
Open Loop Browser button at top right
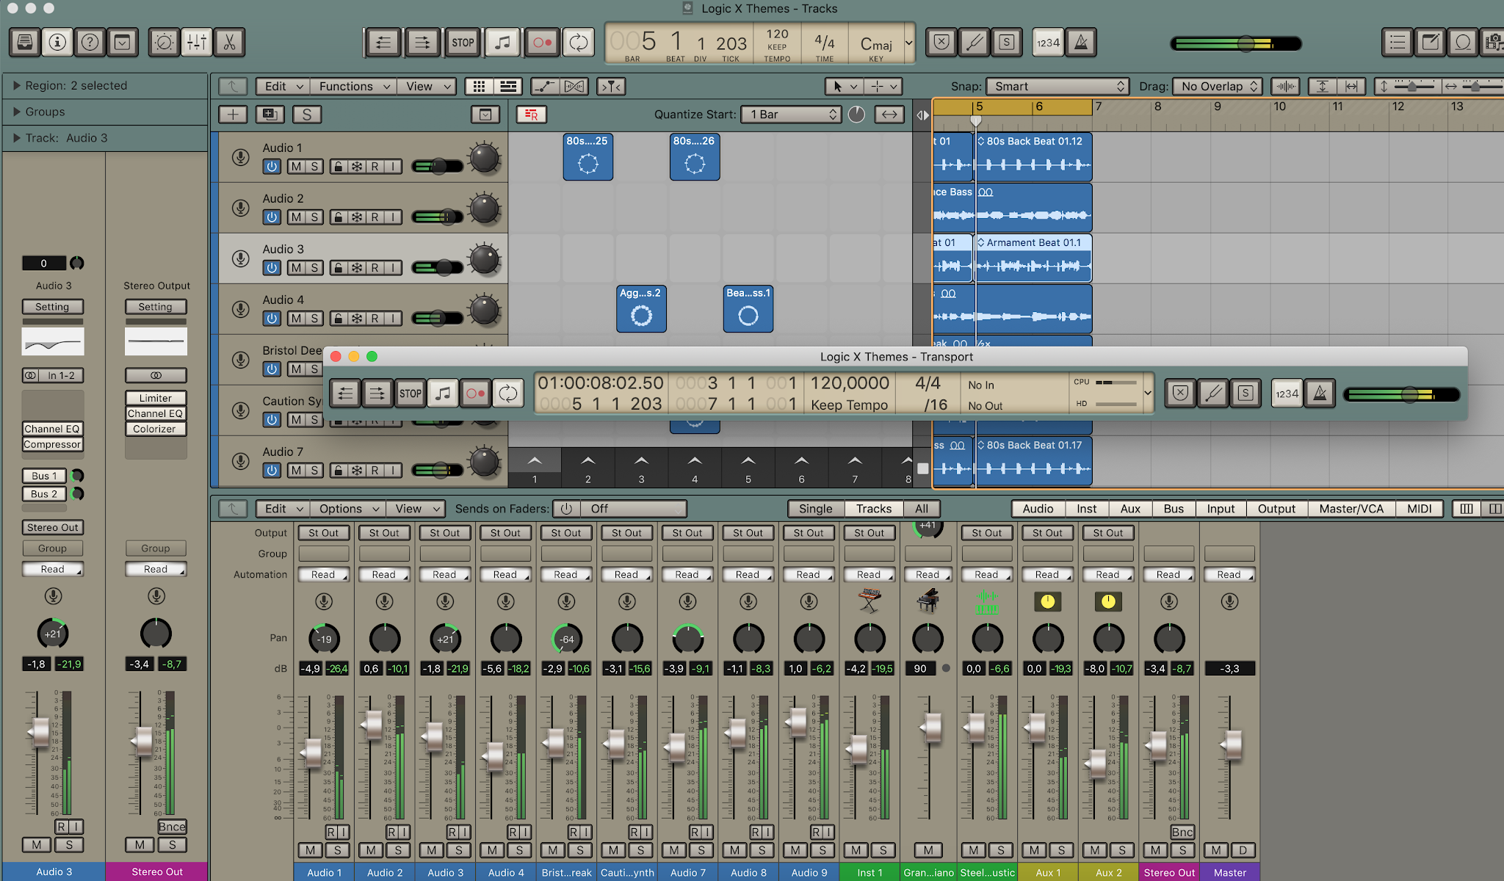coord(1463,43)
